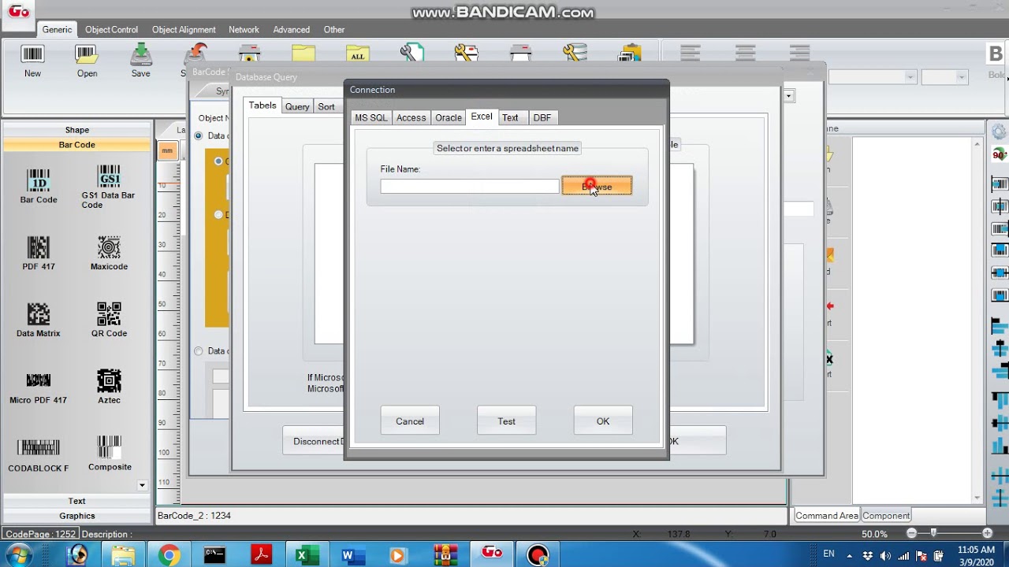Screen dimensions: 1009x567
Task: Open WinRAR from the taskbar
Action: [x=445, y=555]
